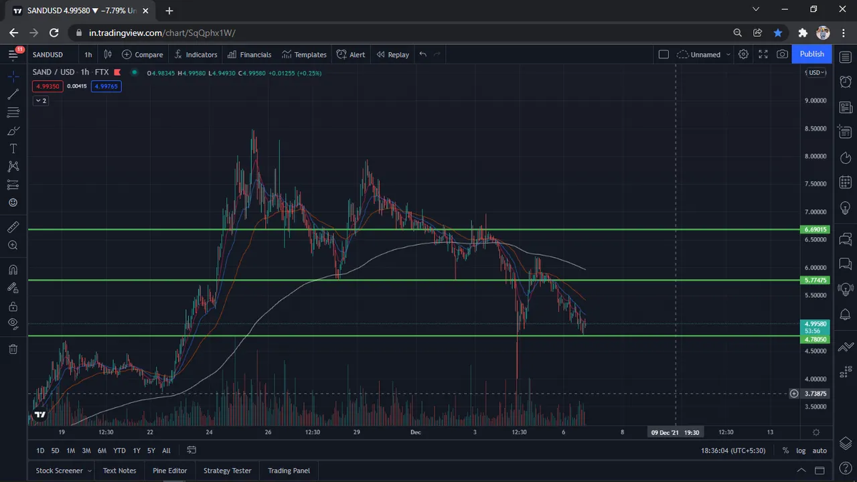Select the crosshair cursor tool
This screenshot has height=482, width=857.
tap(13, 76)
